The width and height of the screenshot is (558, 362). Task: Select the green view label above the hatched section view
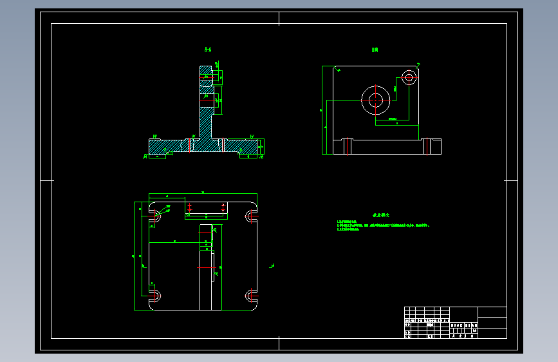pyautogui.click(x=208, y=50)
